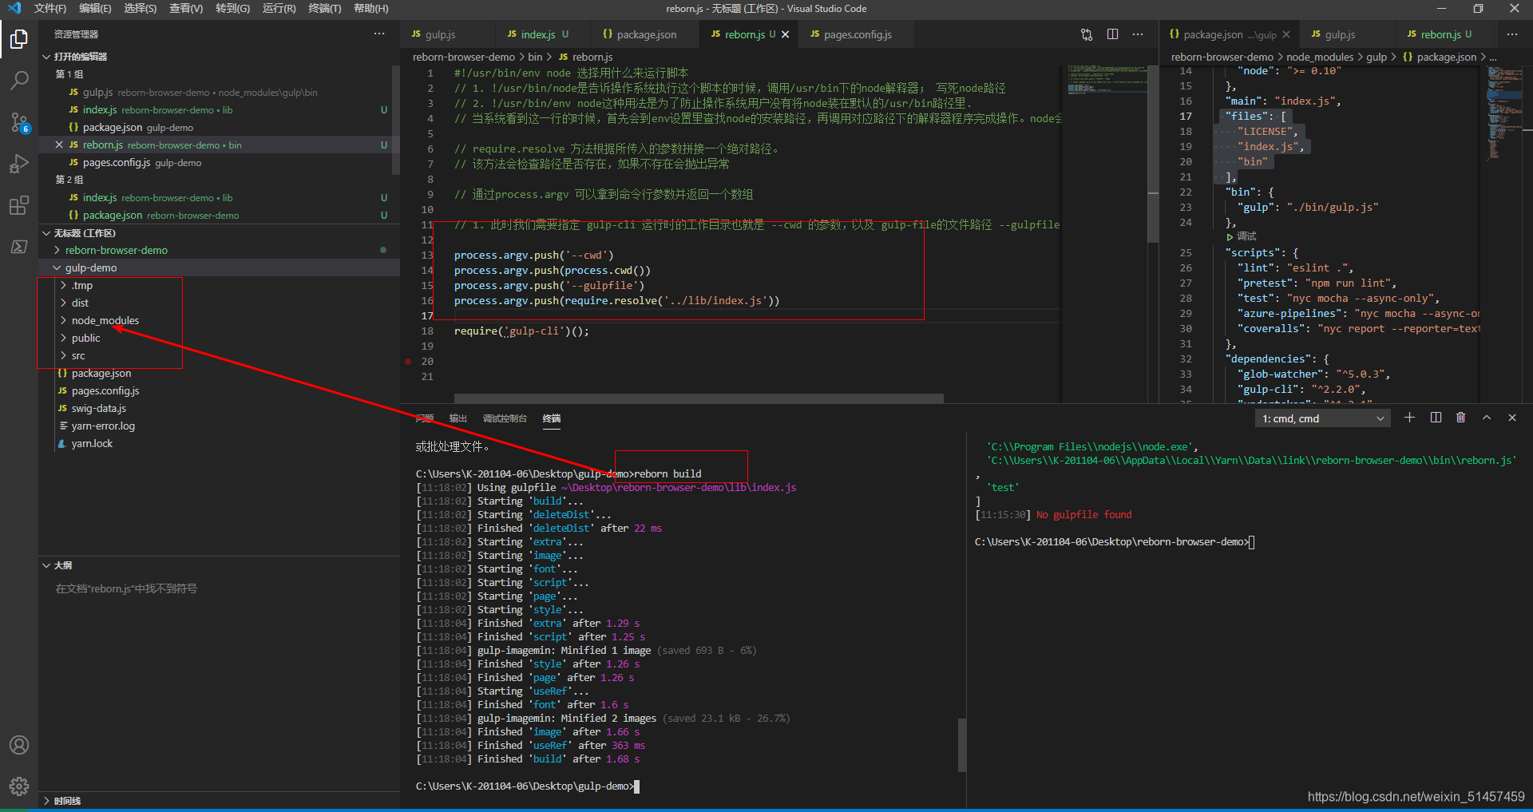Open yarn-error.log in file tree
1533x812 pixels.
pyautogui.click(x=103, y=426)
